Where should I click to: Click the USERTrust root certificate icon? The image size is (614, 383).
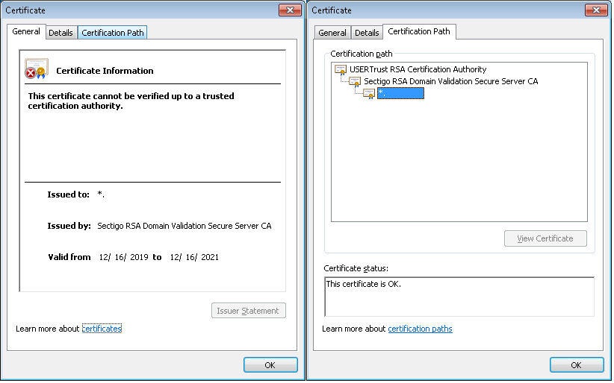(341, 70)
